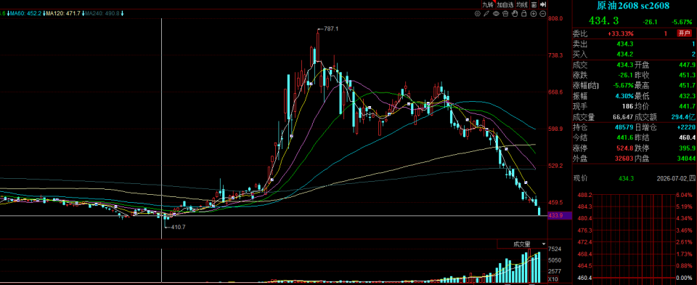
Task: Collapse side panel with arrow icon
Action: point(543,4)
